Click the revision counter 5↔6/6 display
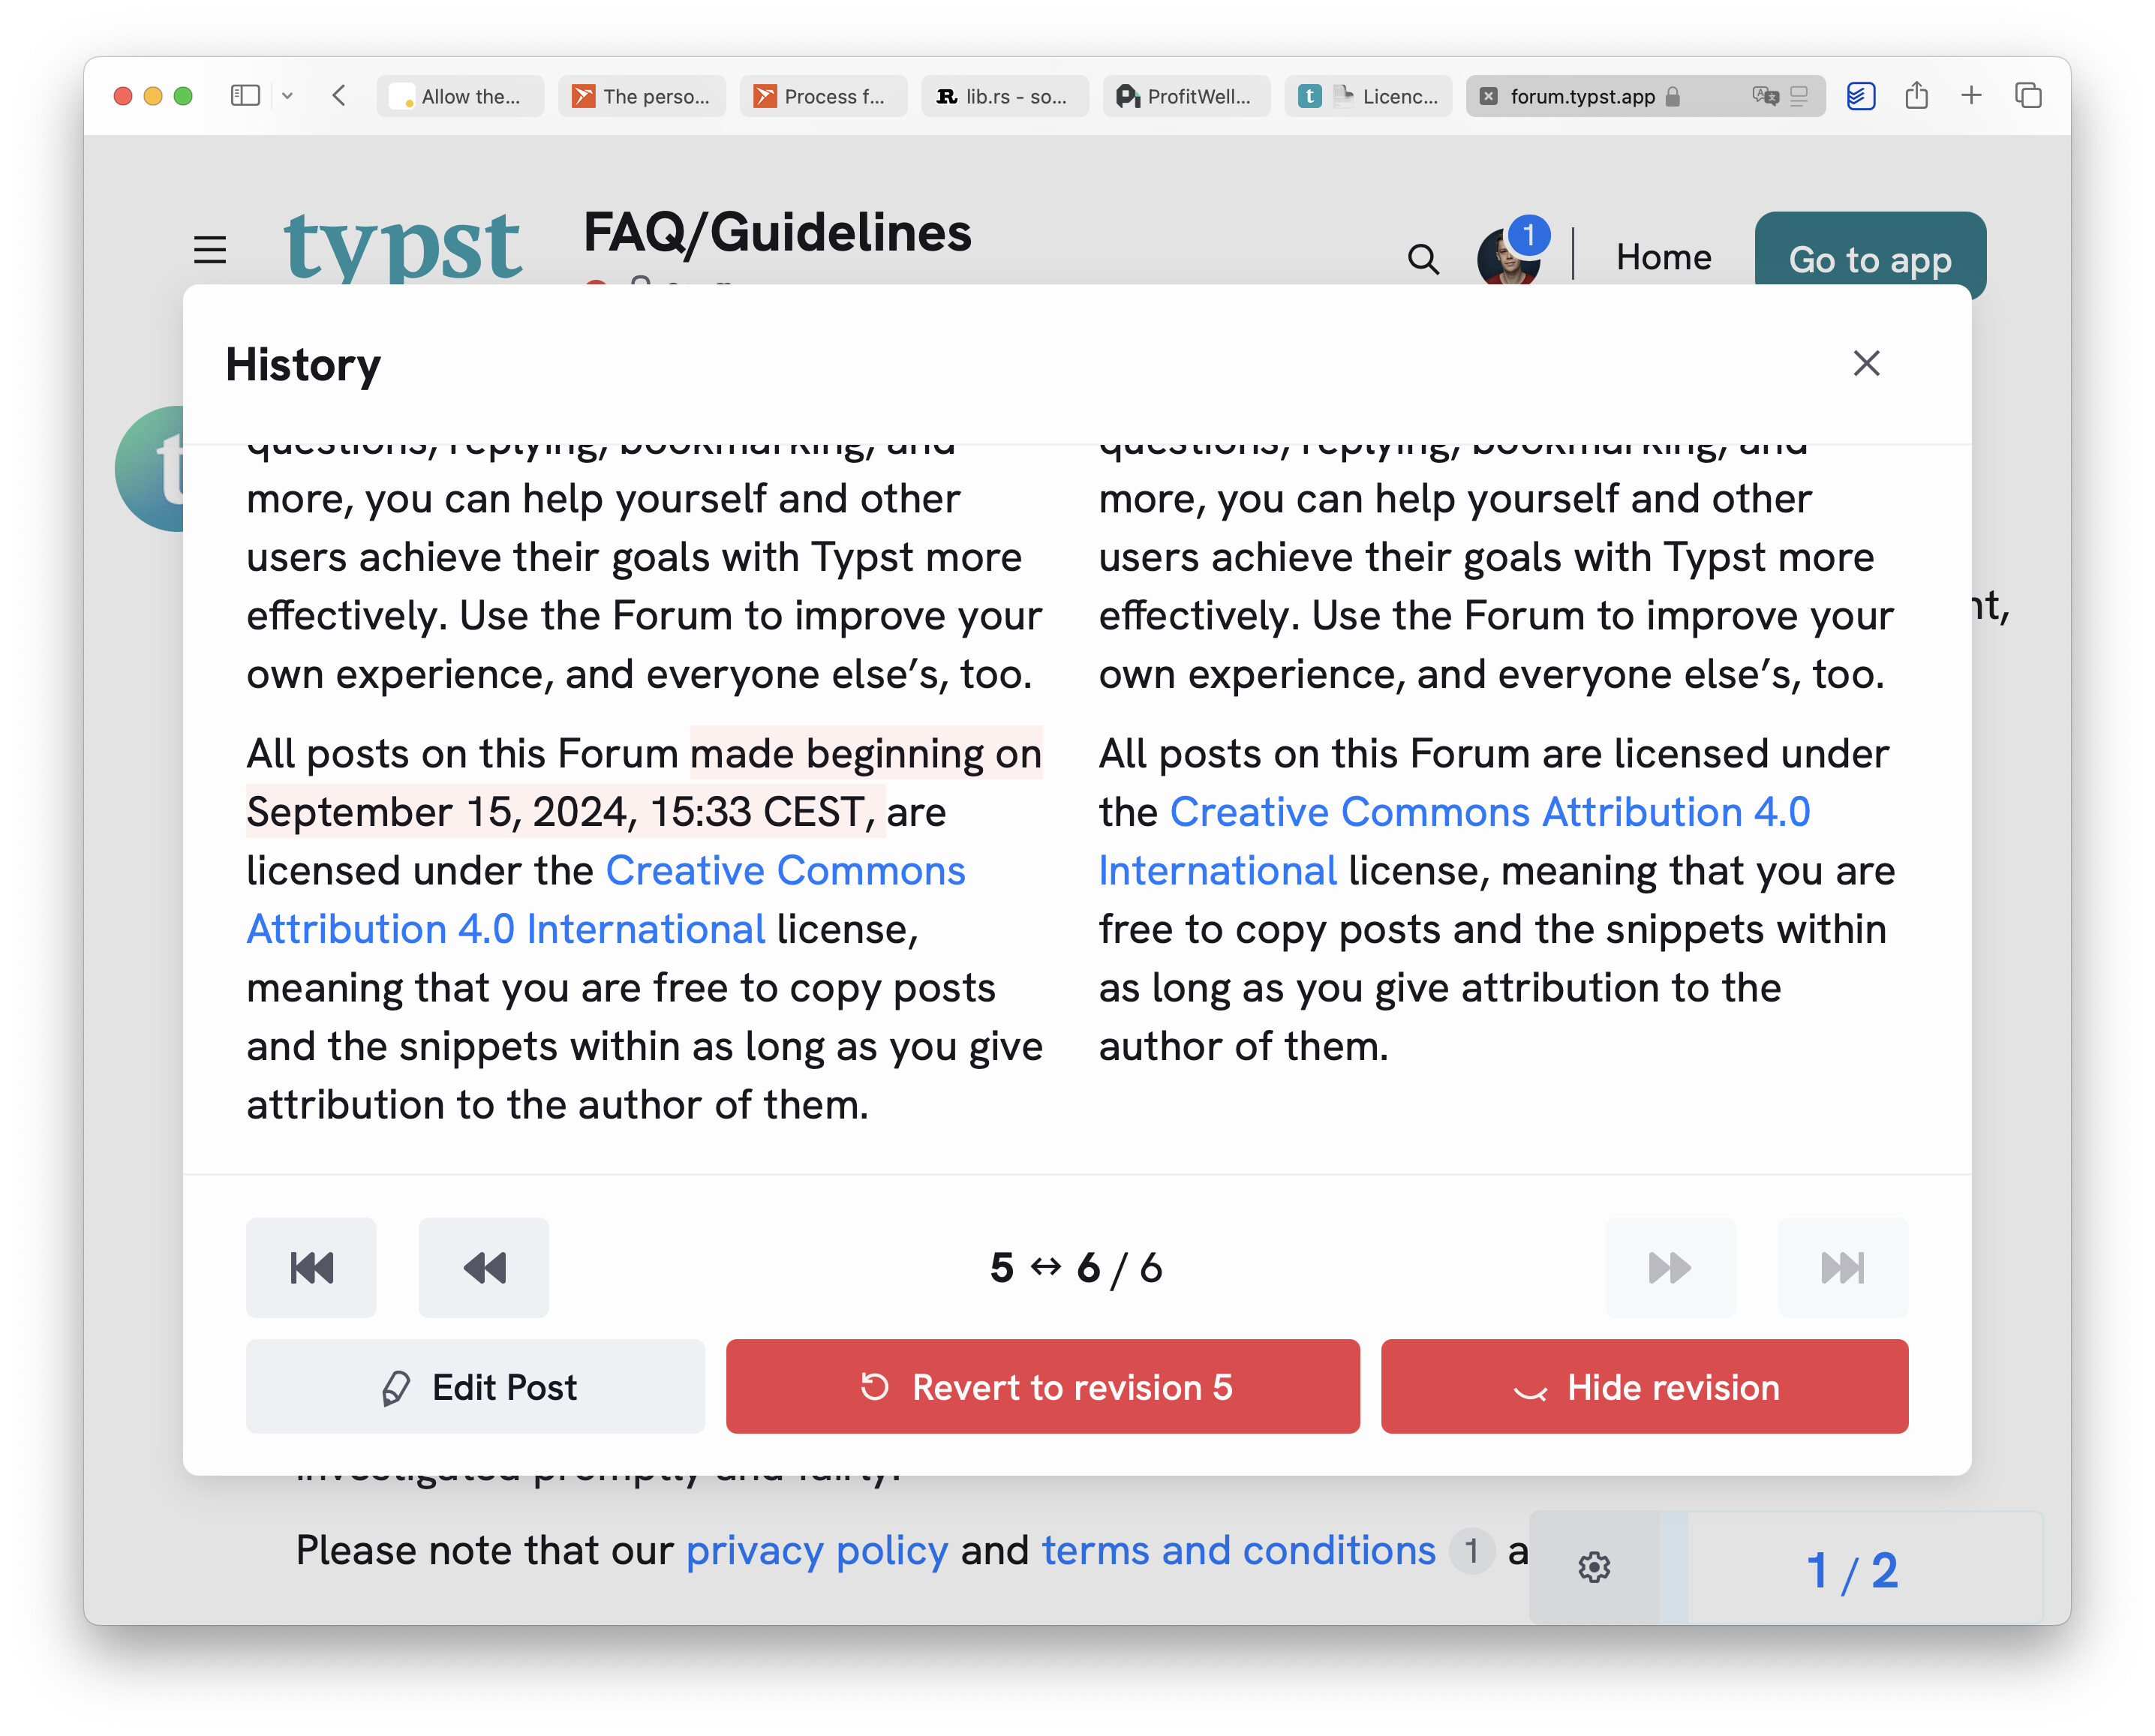 (x=1077, y=1266)
